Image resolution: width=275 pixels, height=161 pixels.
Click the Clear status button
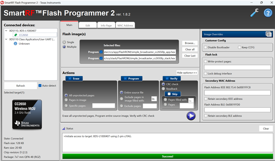[x=266, y=129]
